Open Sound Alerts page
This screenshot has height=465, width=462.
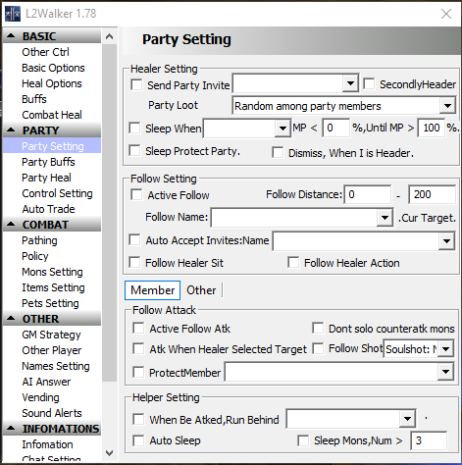pyautogui.click(x=52, y=413)
